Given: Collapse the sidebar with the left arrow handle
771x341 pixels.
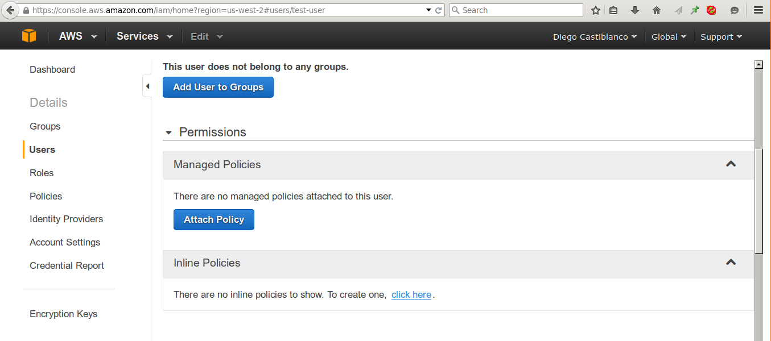Looking at the screenshot, I should coord(147,86).
